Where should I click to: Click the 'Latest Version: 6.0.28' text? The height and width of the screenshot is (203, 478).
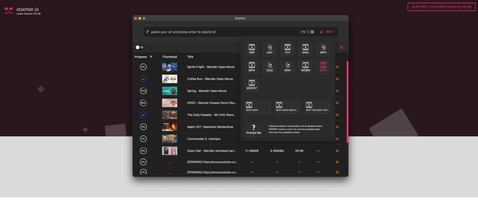click(x=28, y=13)
